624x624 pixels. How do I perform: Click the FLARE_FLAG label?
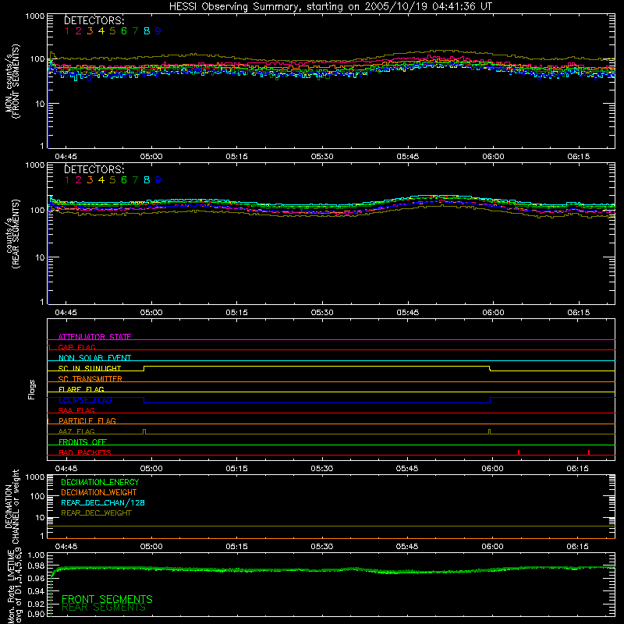[x=81, y=389]
